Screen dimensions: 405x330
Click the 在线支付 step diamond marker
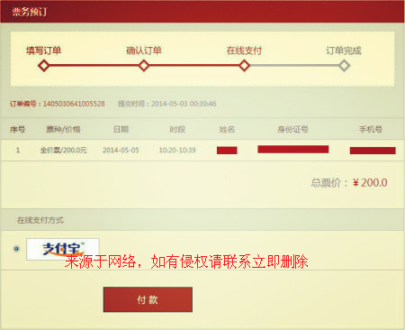pyautogui.click(x=245, y=66)
